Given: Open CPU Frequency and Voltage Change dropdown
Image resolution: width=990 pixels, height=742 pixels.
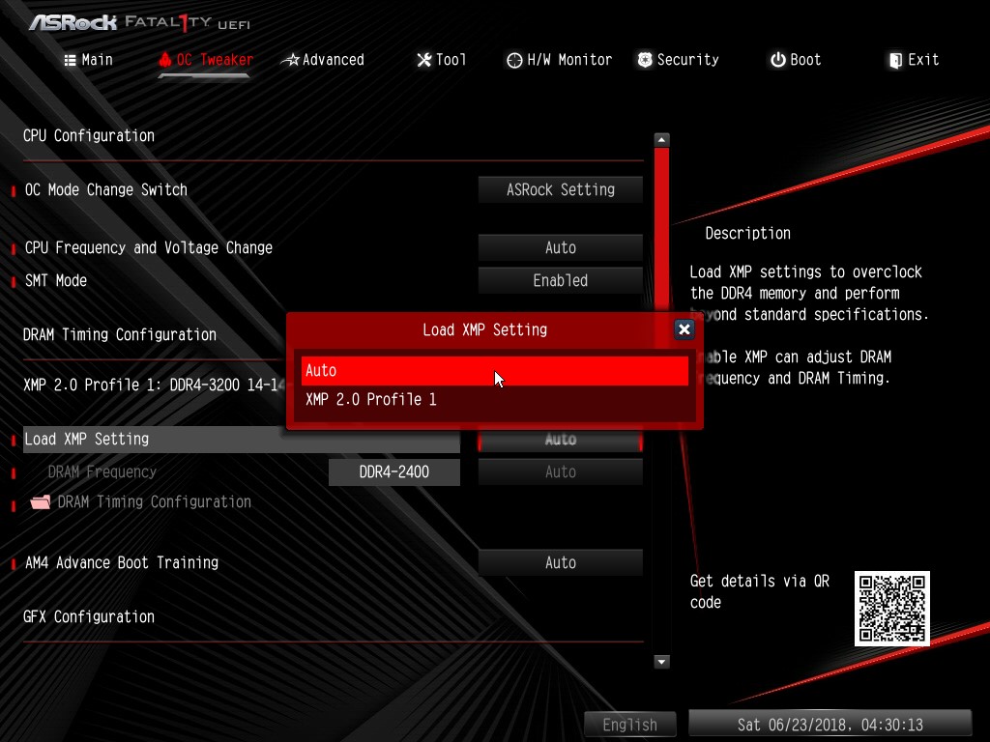Looking at the screenshot, I should pos(560,247).
